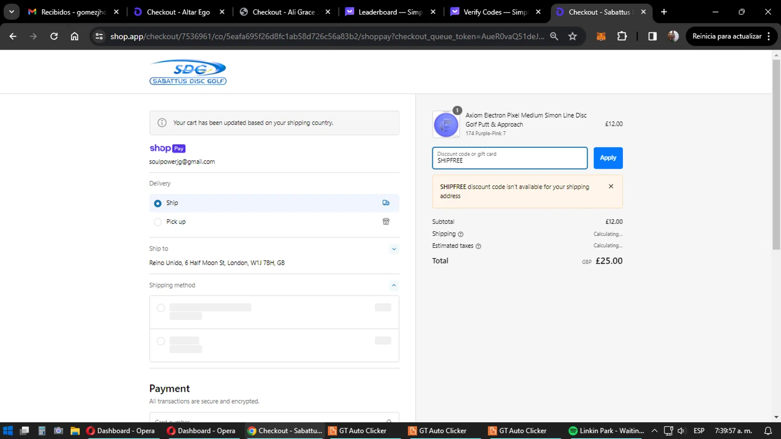
Task: Open Windows Start menu
Action: 8,431
